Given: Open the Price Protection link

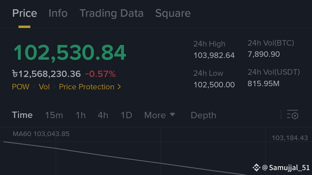Looking at the screenshot, I should [87, 87].
